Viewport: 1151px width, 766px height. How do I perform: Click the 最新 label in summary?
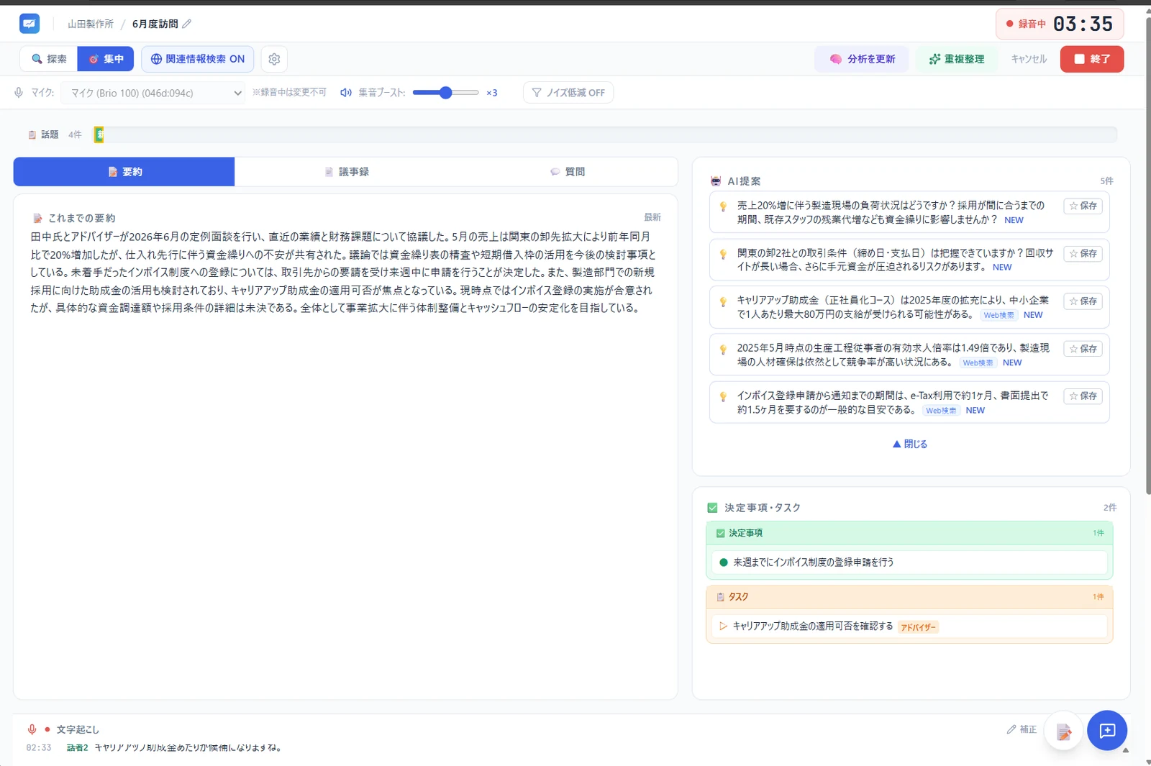[x=652, y=217]
